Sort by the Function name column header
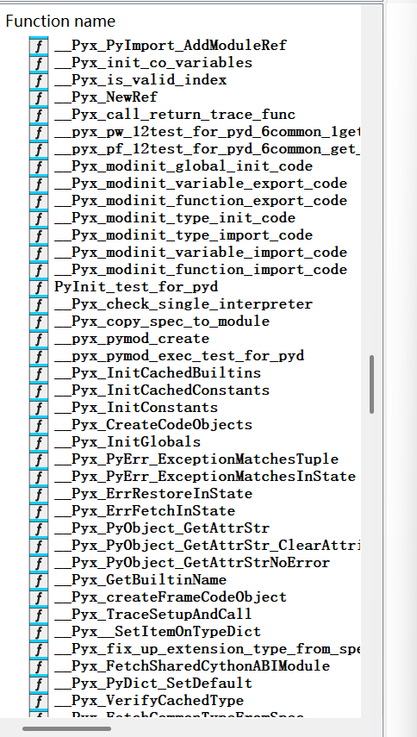This screenshot has height=737, width=417. click(x=60, y=22)
